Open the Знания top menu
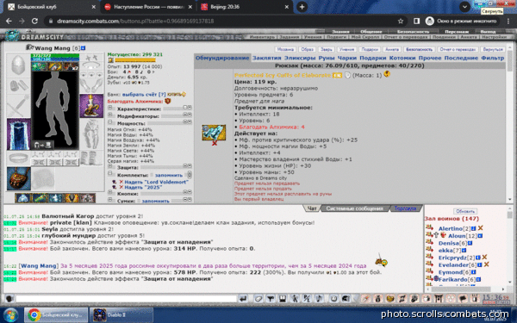 (340, 32)
